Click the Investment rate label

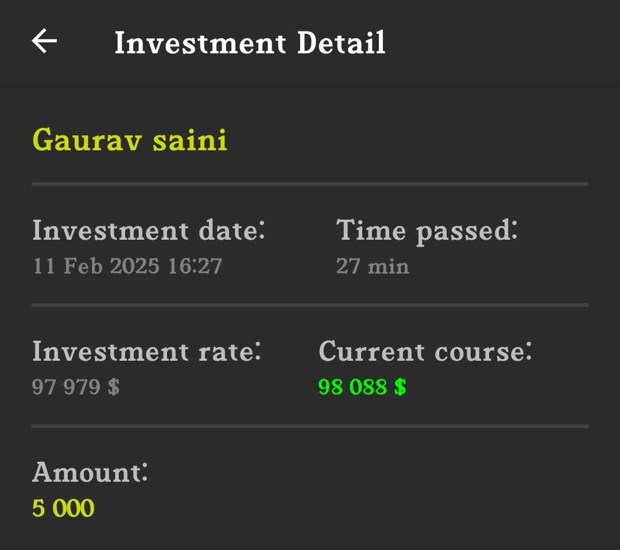(146, 351)
